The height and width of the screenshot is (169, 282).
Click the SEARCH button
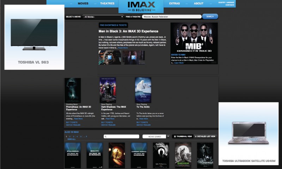click(210, 17)
